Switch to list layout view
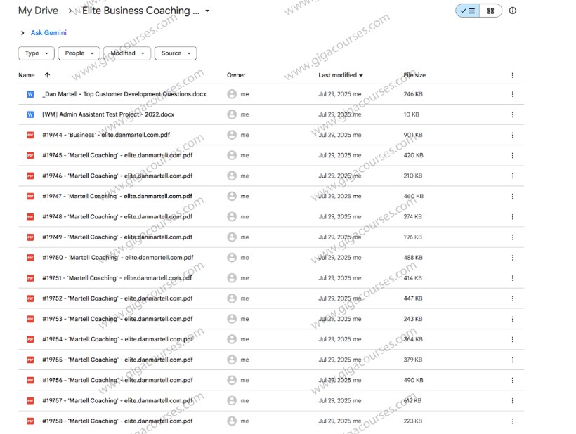The image size is (576, 434). tap(468, 11)
